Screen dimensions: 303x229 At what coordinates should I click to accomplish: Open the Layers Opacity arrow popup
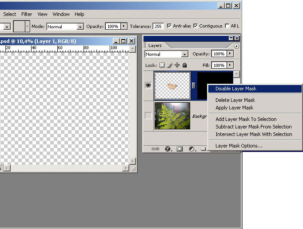(x=230, y=54)
